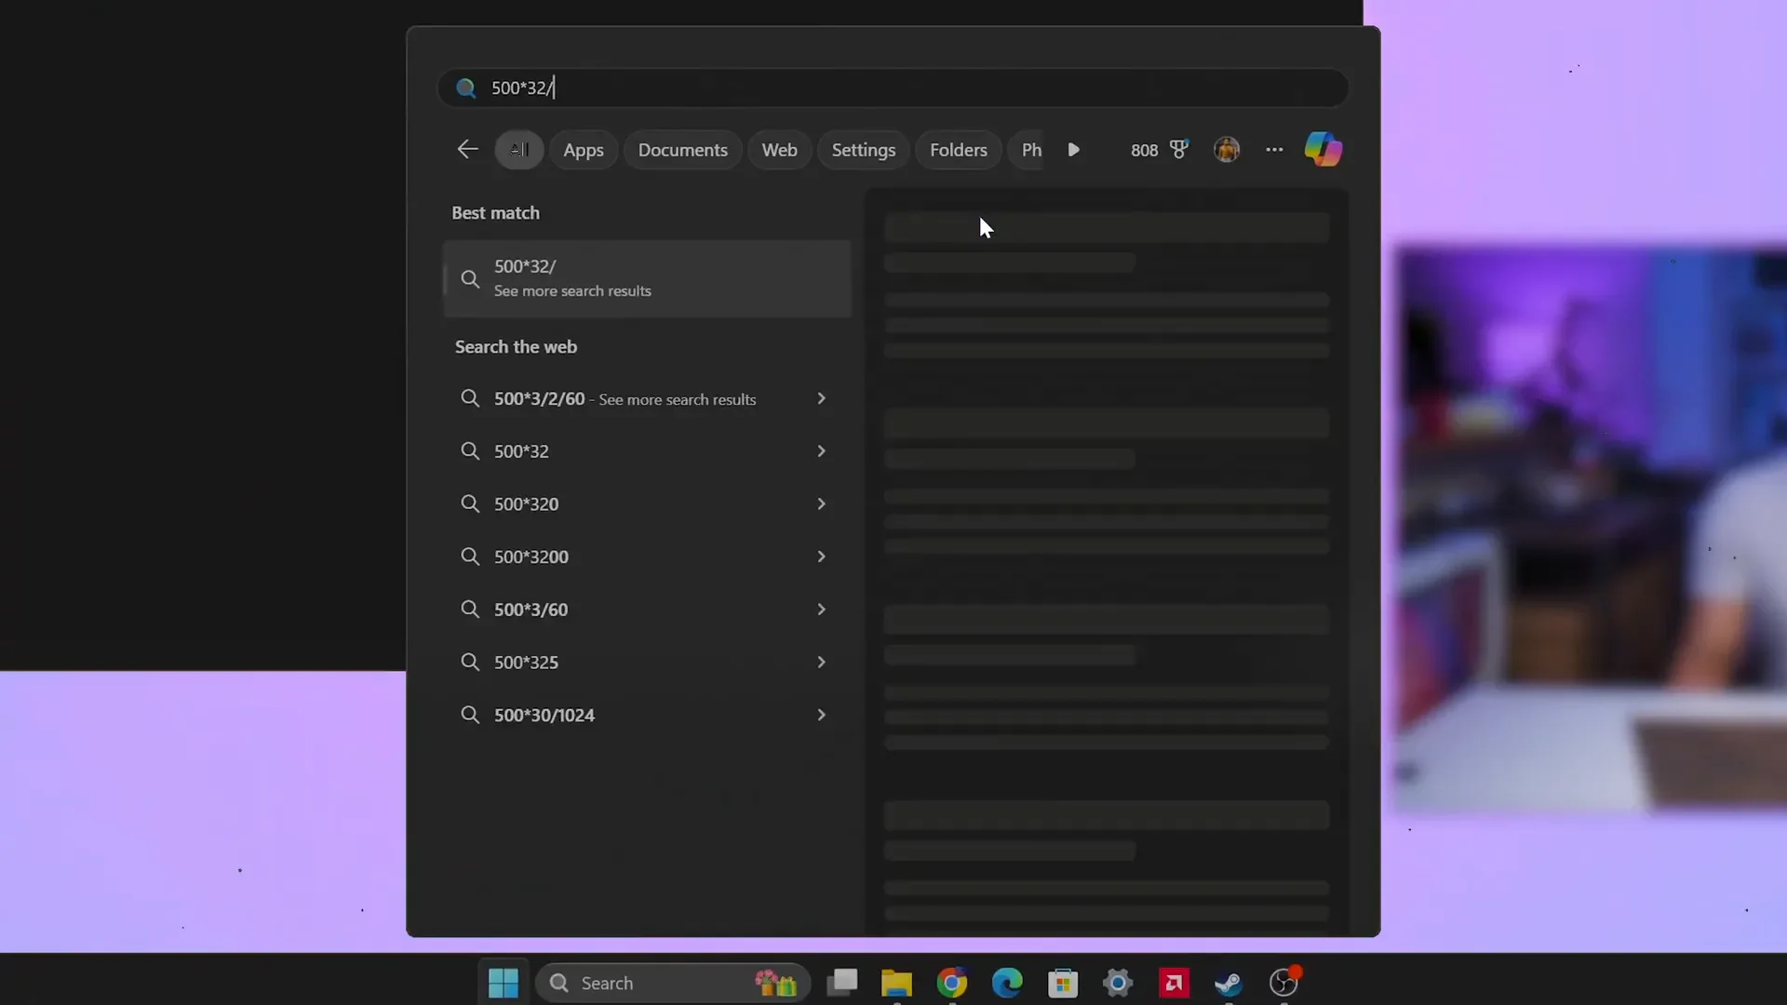1787x1005 pixels.
Task: Switch to the Folders filter tab
Action: tap(959, 150)
